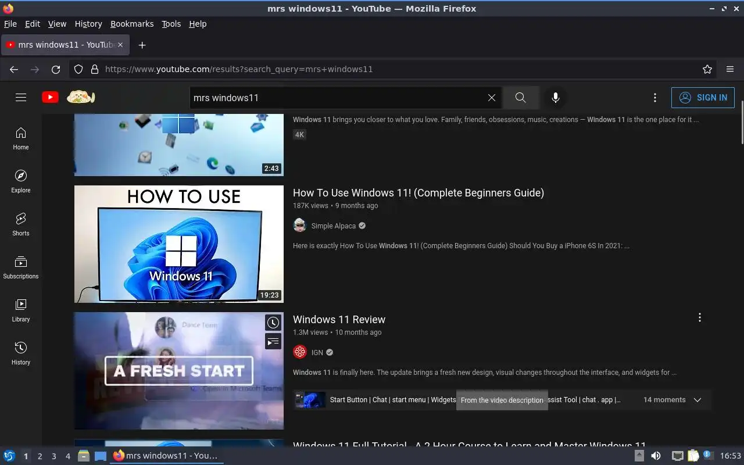
Task: Open Explore in sidebar
Action: tap(21, 181)
